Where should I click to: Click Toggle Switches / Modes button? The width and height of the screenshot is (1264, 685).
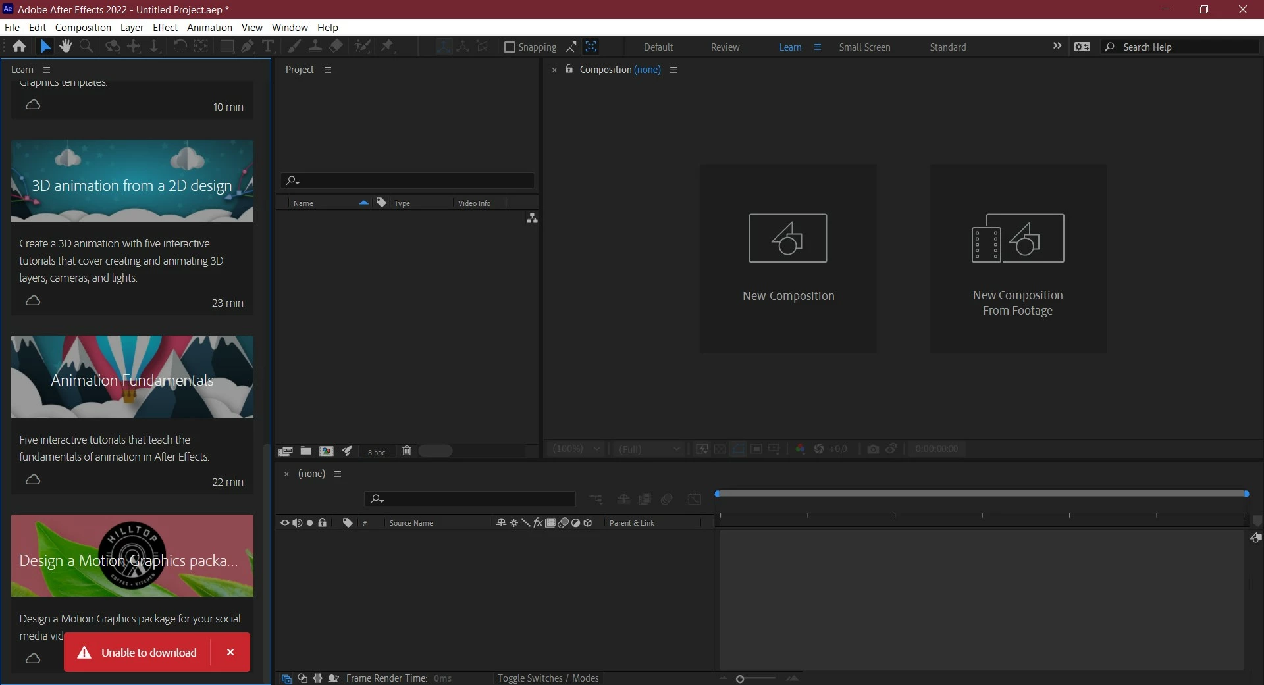click(548, 678)
